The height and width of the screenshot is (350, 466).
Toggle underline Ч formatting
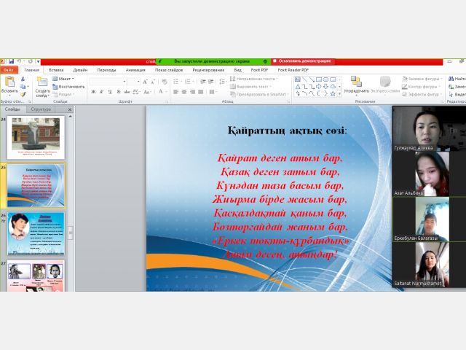(x=110, y=92)
